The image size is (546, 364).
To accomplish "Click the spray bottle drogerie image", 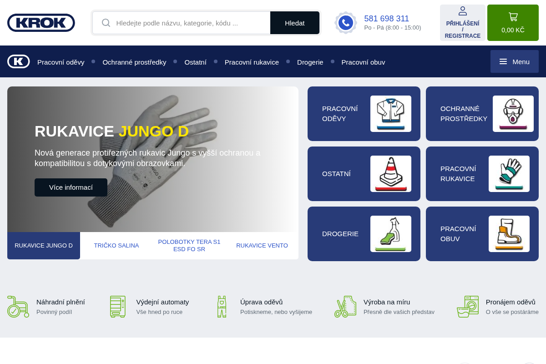I will point(391,234).
